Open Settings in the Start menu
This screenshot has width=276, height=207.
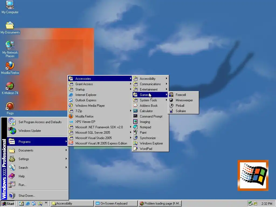(37, 159)
